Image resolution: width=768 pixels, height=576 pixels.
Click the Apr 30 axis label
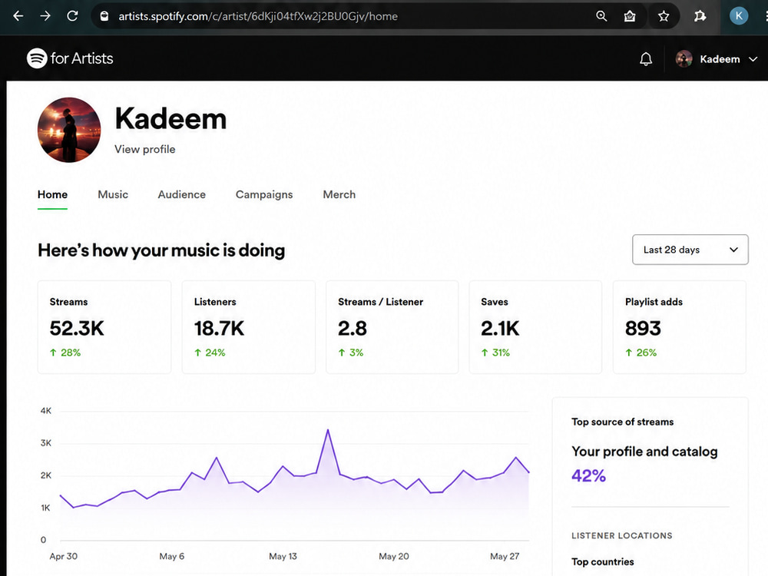[63, 556]
